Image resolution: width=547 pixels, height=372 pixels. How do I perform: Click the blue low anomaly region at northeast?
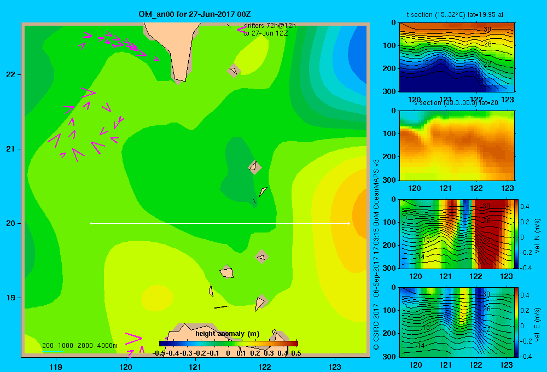tap(358, 56)
